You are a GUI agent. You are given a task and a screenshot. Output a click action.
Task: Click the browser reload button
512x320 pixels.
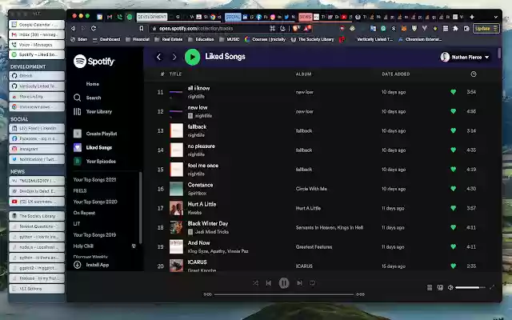click(x=94, y=29)
